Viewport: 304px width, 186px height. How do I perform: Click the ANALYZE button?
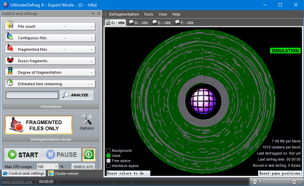pyautogui.click(x=77, y=95)
